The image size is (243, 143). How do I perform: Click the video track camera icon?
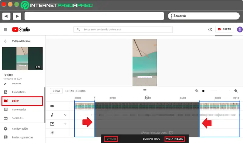[52, 106]
